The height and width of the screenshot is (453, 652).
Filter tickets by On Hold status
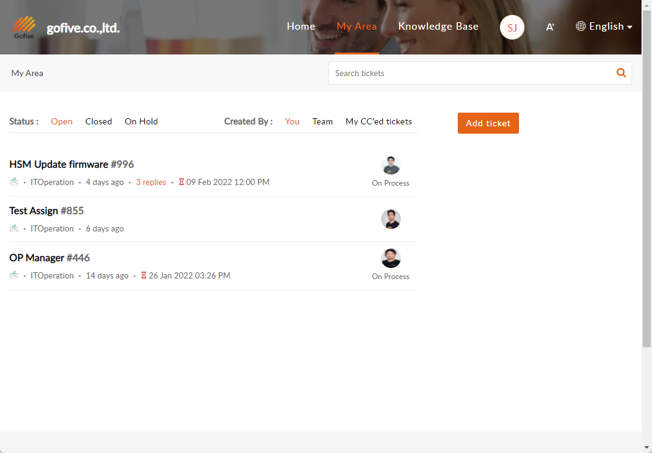(x=141, y=121)
